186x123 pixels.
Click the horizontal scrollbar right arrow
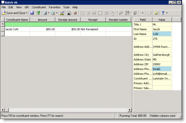point(130,110)
